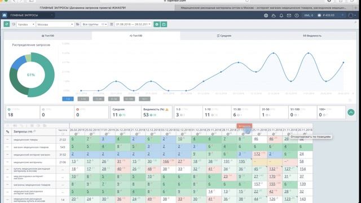
Task: Click the date header 26.02.2019
Action: (x=77, y=130)
